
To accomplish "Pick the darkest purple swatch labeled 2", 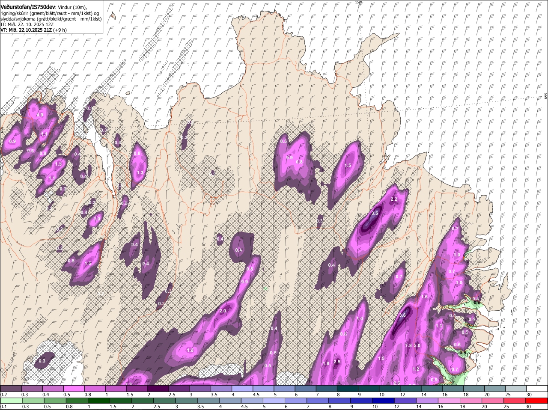I will coord(158,388).
